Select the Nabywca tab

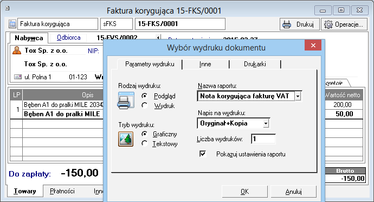click(29, 38)
